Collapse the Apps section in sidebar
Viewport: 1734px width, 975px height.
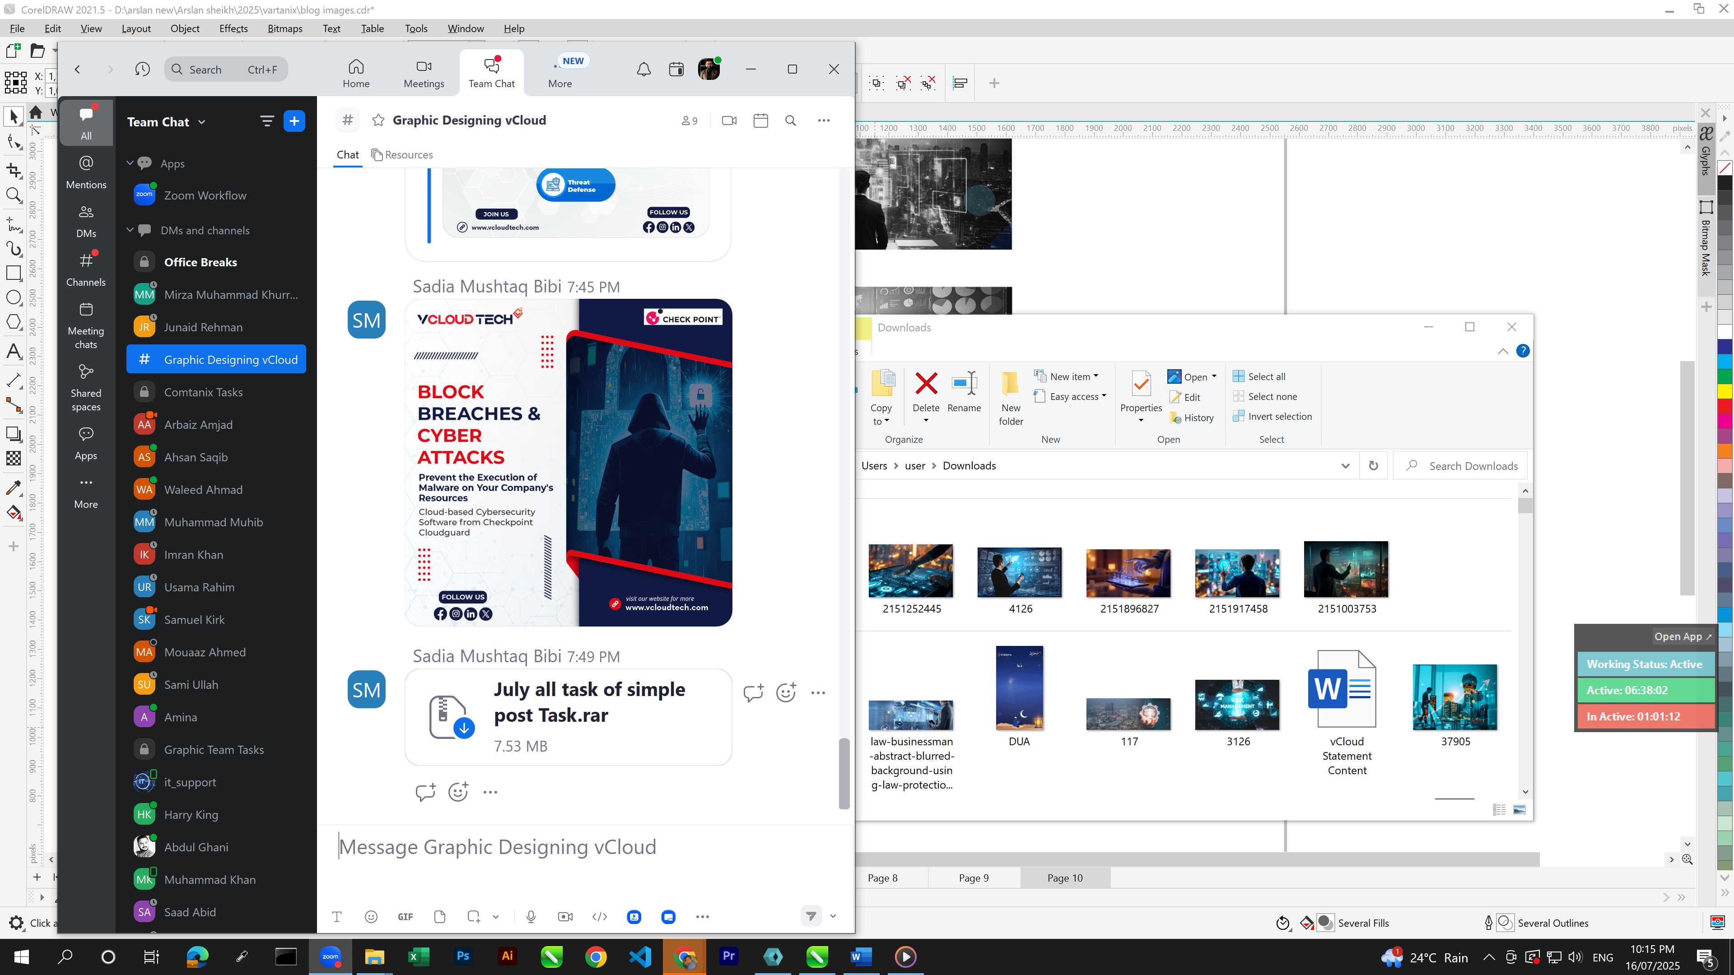click(130, 163)
